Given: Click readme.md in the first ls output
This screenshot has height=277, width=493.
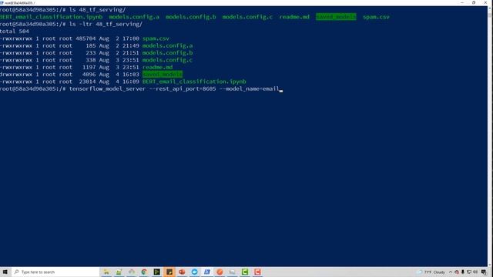Looking at the screenshot, I should (294, 17).
